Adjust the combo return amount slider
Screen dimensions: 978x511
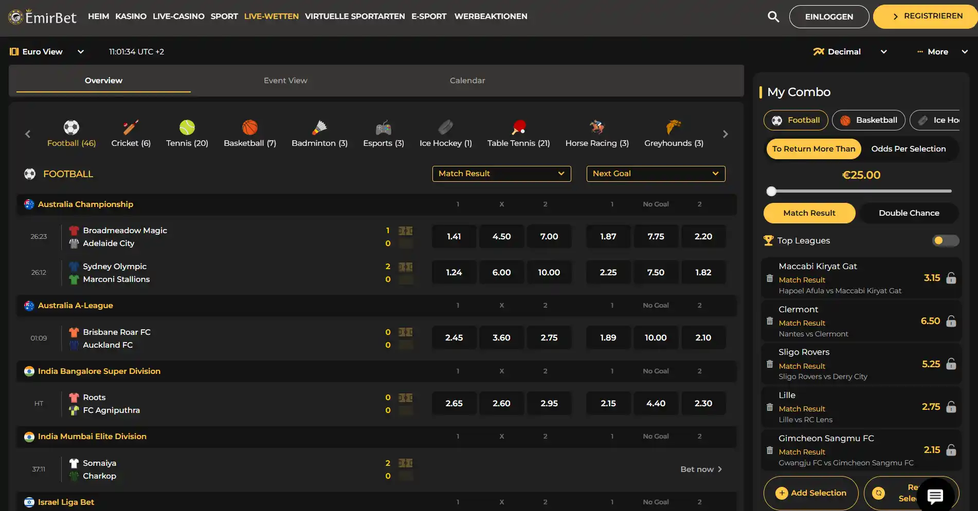click(771, 192)
